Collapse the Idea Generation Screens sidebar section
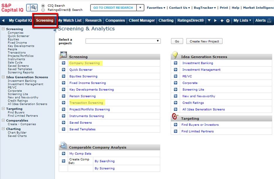Screen dimensions: 274x179 click(x=3, y=77)
